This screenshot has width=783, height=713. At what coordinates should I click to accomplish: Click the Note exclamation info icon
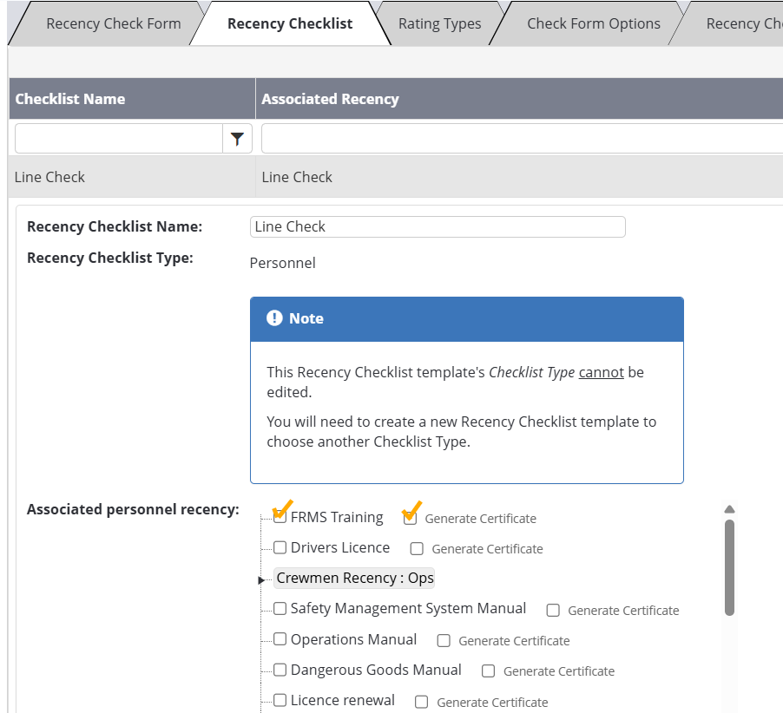pos(274,318)
